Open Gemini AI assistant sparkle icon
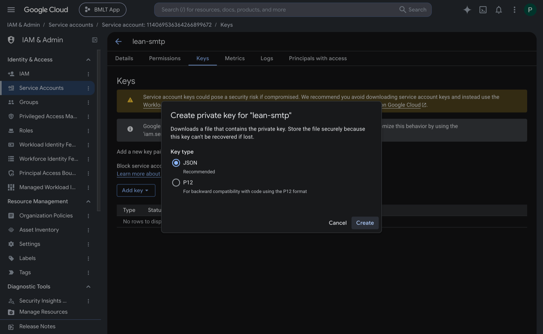 pyautogui.click(x=467, y=10)
